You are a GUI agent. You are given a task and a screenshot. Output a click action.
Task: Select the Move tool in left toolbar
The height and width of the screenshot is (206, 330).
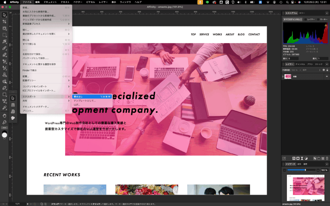tap(5, 15)
